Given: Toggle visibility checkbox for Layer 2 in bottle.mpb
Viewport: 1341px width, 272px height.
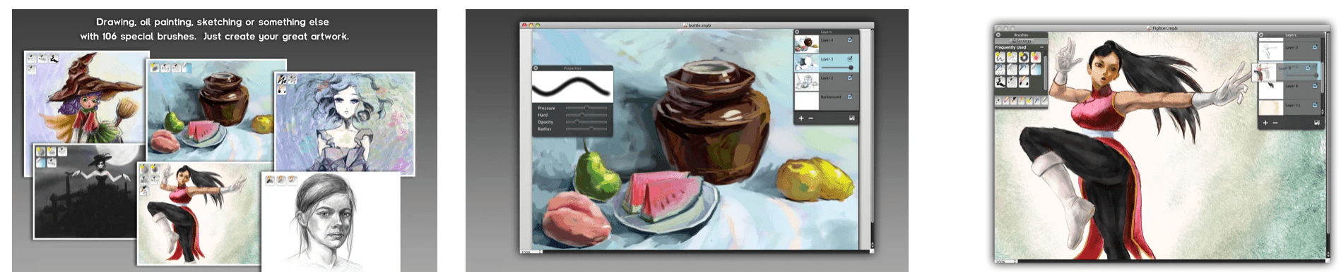Looking at the screenshot, I should 849,78.
